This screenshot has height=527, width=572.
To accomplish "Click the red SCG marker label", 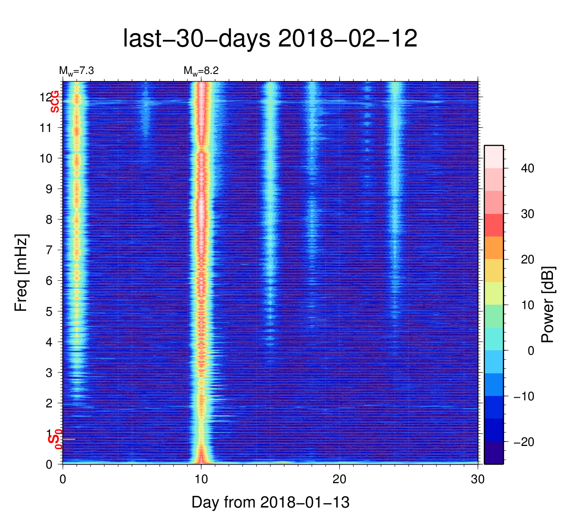I will pos(55,101).
